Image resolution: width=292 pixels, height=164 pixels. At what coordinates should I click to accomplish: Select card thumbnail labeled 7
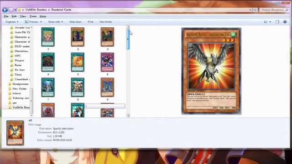(x=48, y=87)
